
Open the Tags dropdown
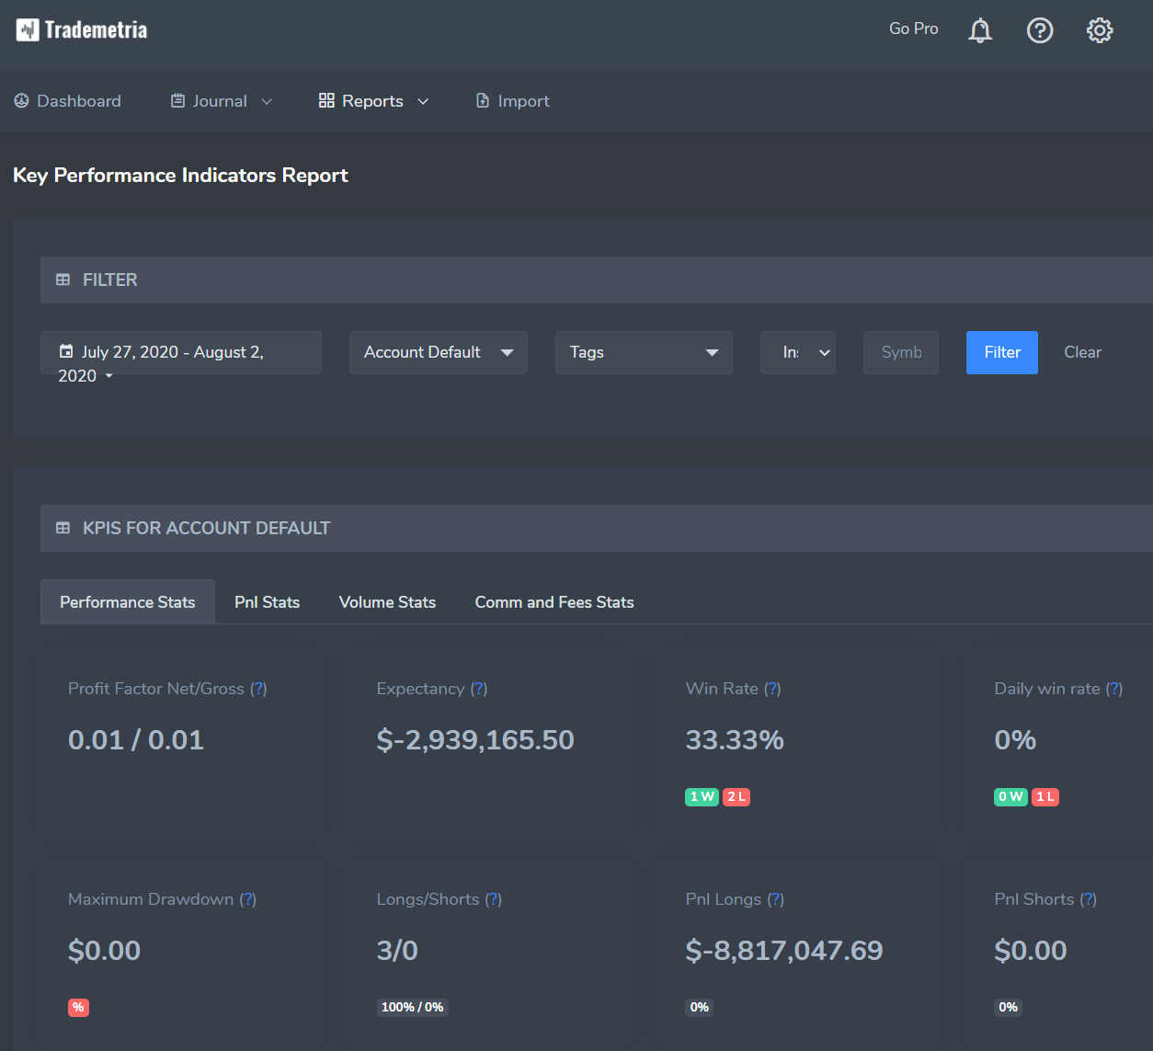(644, 352)
